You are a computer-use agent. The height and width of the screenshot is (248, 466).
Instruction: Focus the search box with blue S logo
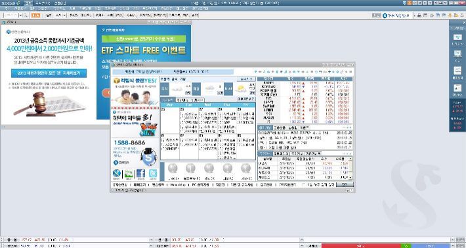(x=397, y=16)
